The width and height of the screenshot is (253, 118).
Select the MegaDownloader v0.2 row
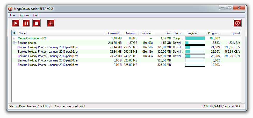click(x=127, y=38)
